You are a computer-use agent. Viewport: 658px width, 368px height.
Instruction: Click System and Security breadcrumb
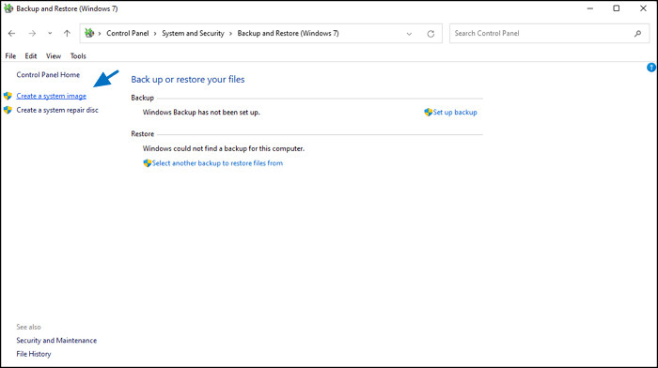click(x=193, y=33)
